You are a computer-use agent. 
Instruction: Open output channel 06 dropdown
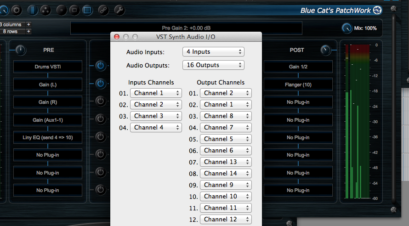226,150
